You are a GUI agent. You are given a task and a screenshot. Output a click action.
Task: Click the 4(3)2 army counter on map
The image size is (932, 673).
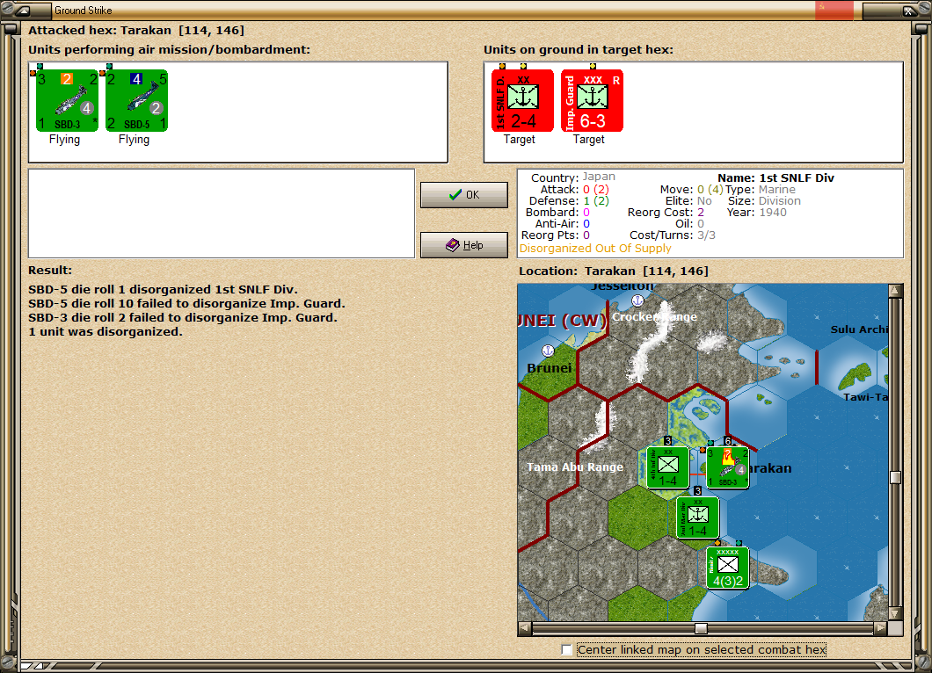point(727,568)
